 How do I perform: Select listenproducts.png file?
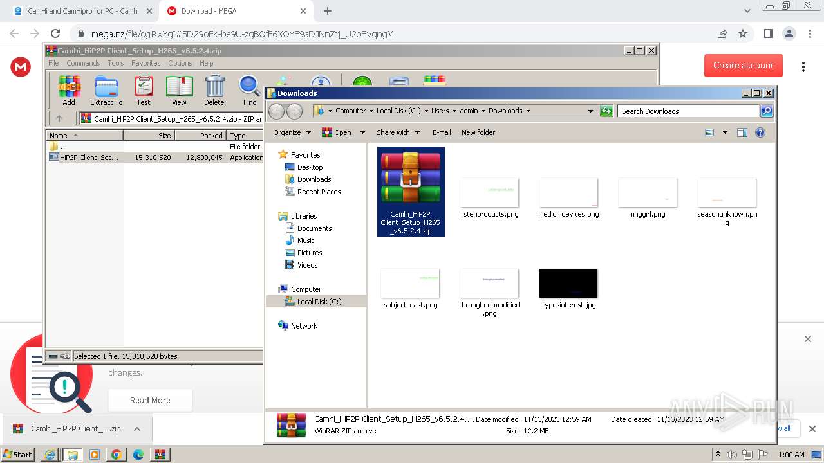pos(489,199)
